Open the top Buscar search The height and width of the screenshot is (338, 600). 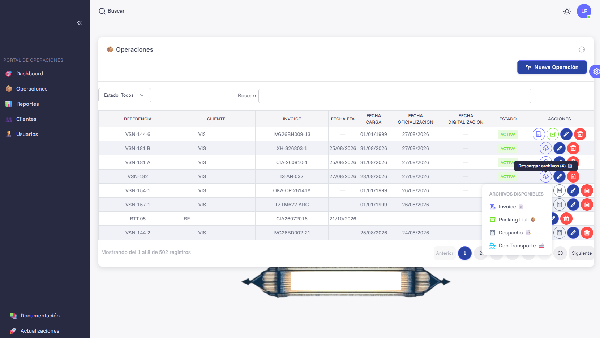112,11
